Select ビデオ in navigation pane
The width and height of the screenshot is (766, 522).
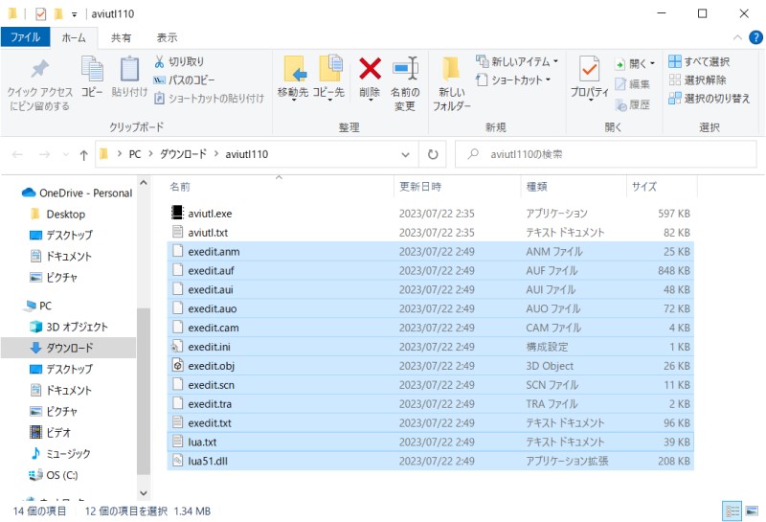click(51, 433)
